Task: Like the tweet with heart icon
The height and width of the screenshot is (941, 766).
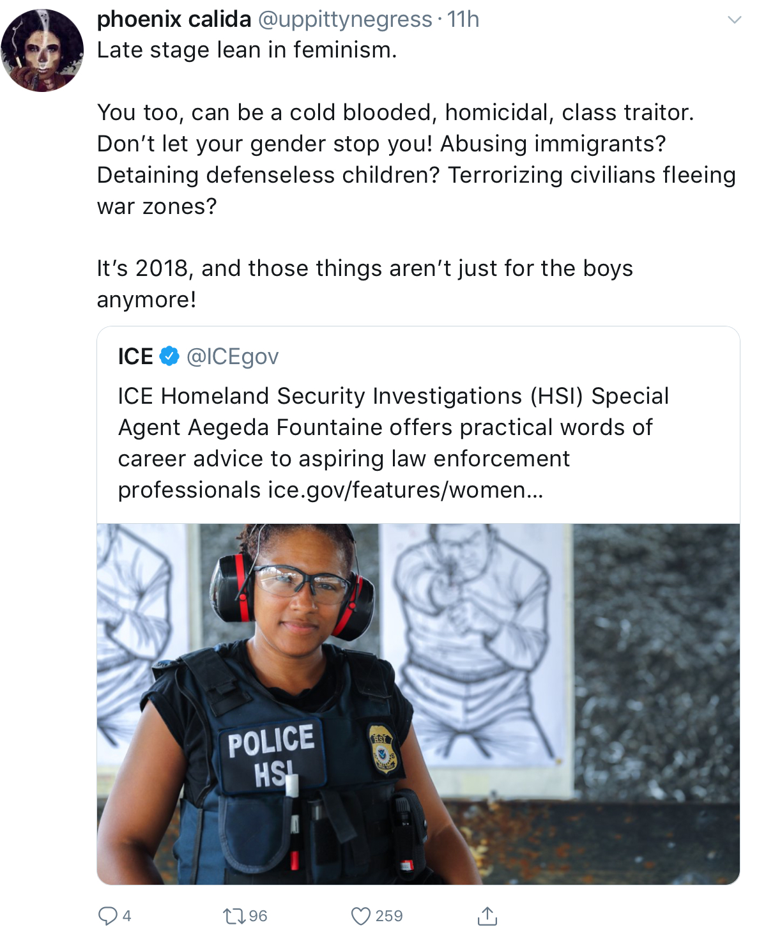Action: pyautogui.click(x=361, y=917)
